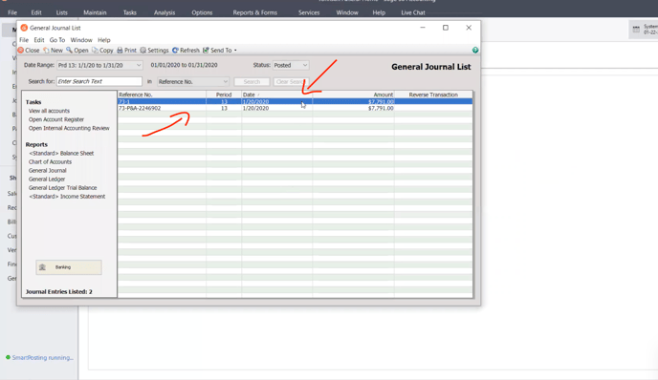Open Internal Accounting Review link
Image resolution: width=658 pixels, height=380 pixels.
(69, 128)
